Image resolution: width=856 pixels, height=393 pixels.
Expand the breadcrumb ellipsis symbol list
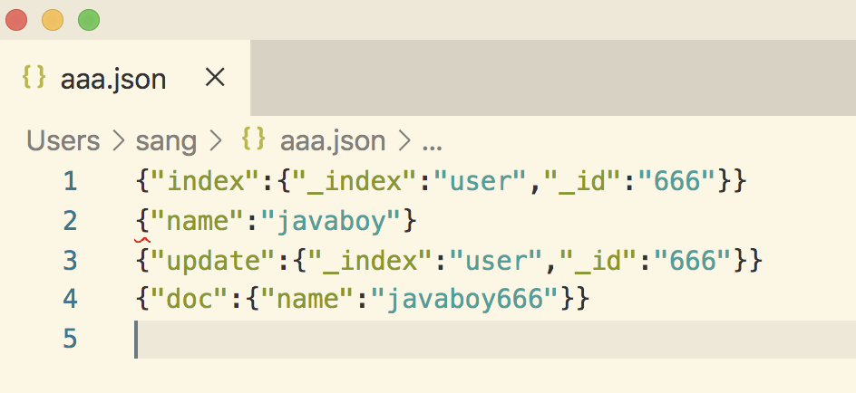pos(433,141)
